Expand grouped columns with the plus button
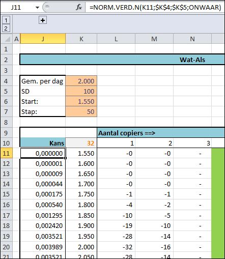The image size is (225, 259). [43, 20]
